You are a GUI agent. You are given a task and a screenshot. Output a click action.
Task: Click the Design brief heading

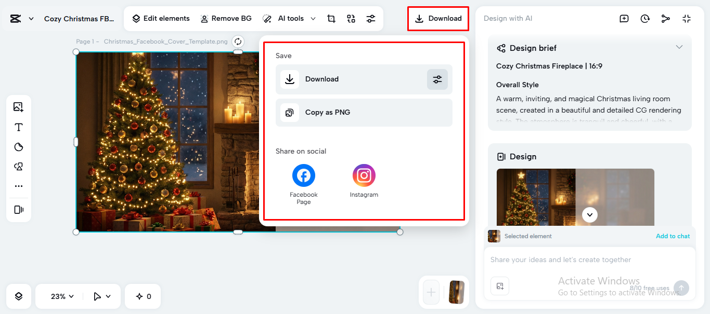click(x=533, y=48)
